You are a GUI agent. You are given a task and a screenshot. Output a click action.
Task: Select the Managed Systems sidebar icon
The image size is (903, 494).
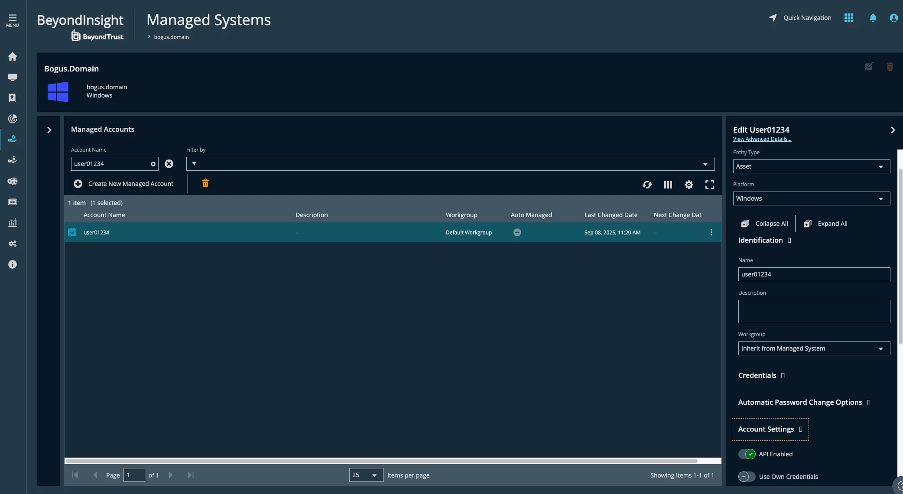13,139
